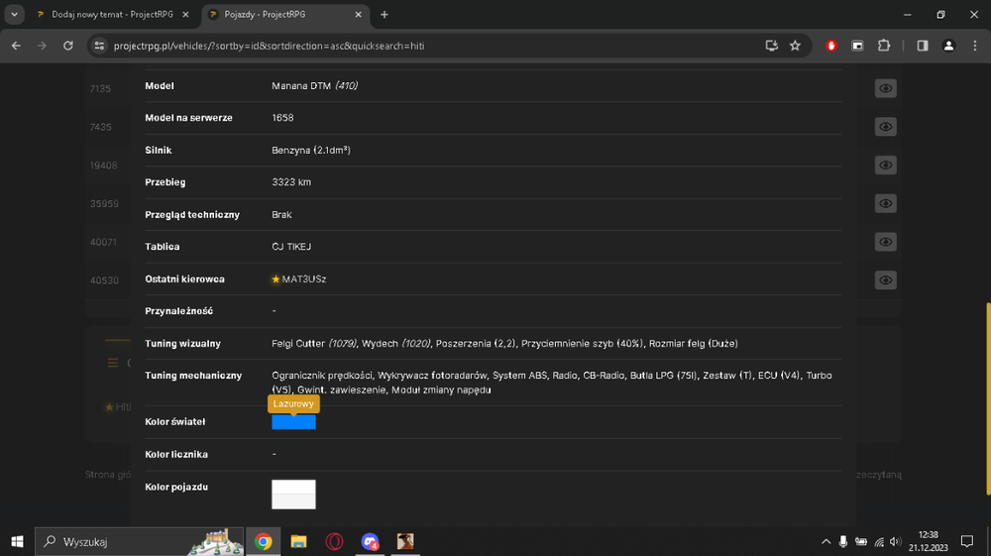This screenshot has height=556, width=991.
Task: Switch to the Dodaj nowy temat tab
Action: [x=113, y=15]
